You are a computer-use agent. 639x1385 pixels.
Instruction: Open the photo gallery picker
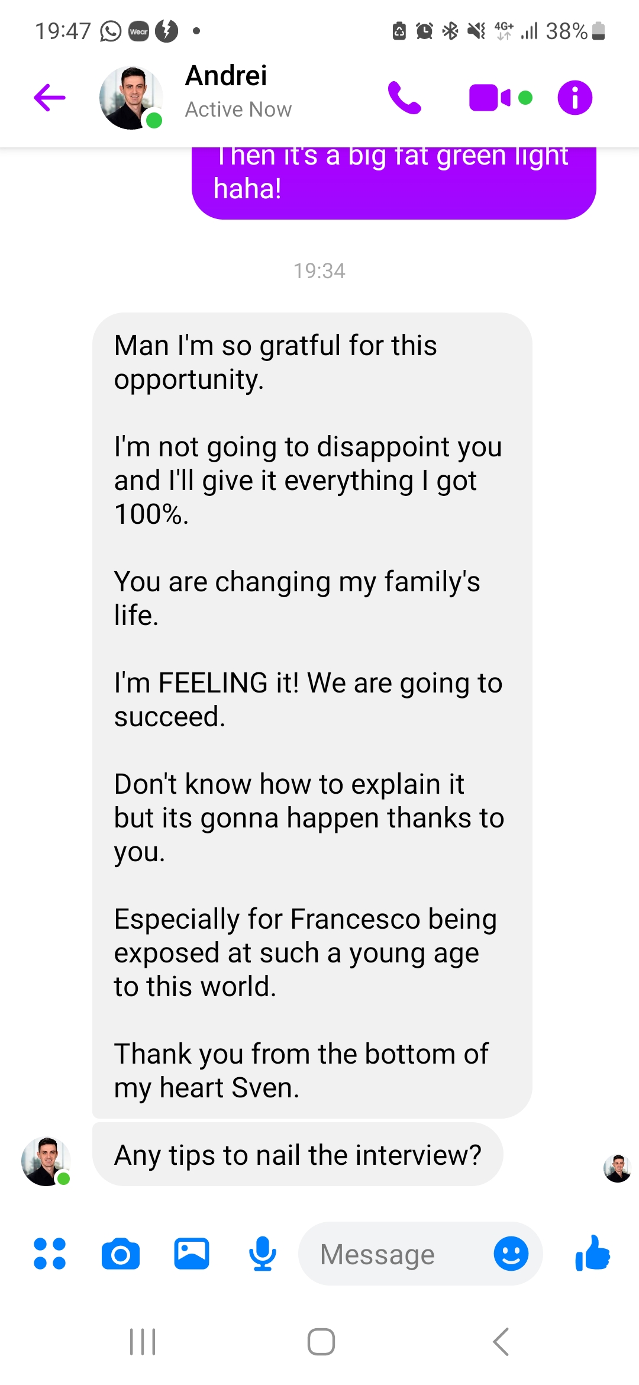pyautogui.click(x=191, y=1254)
